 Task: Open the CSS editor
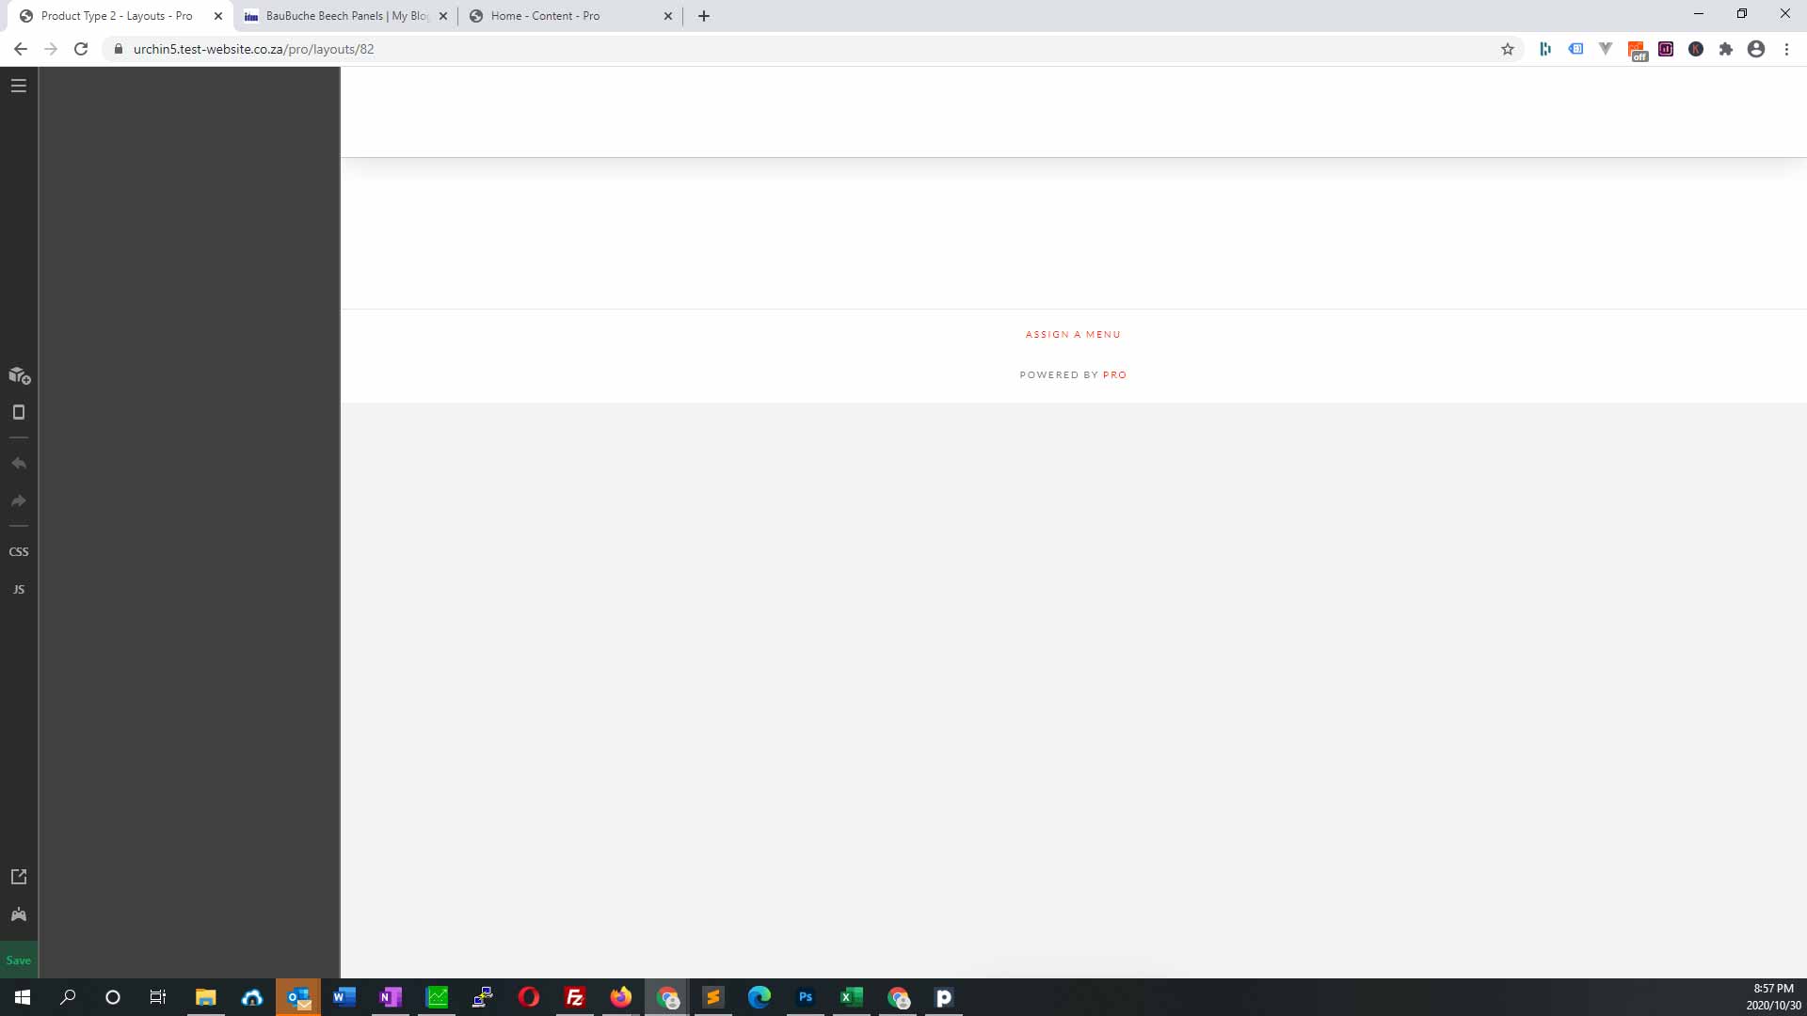tap(19, 551)
